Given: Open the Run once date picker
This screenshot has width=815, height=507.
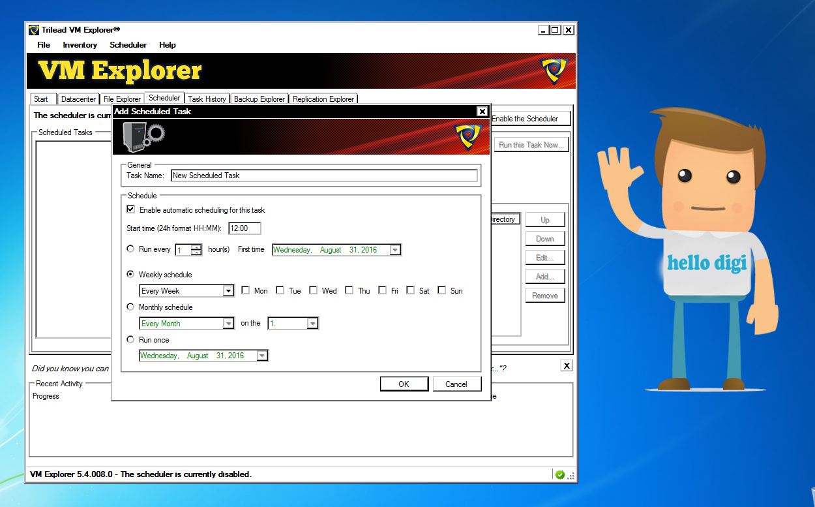Looking at the screenshot, I should pos(262,356).
